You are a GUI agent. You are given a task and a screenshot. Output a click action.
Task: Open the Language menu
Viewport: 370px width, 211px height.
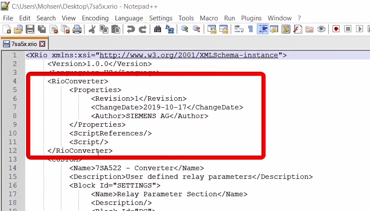tap(129, 18)
